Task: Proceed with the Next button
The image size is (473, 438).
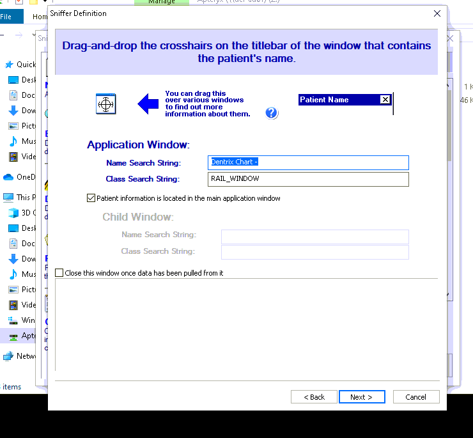Action: [362, 397]
